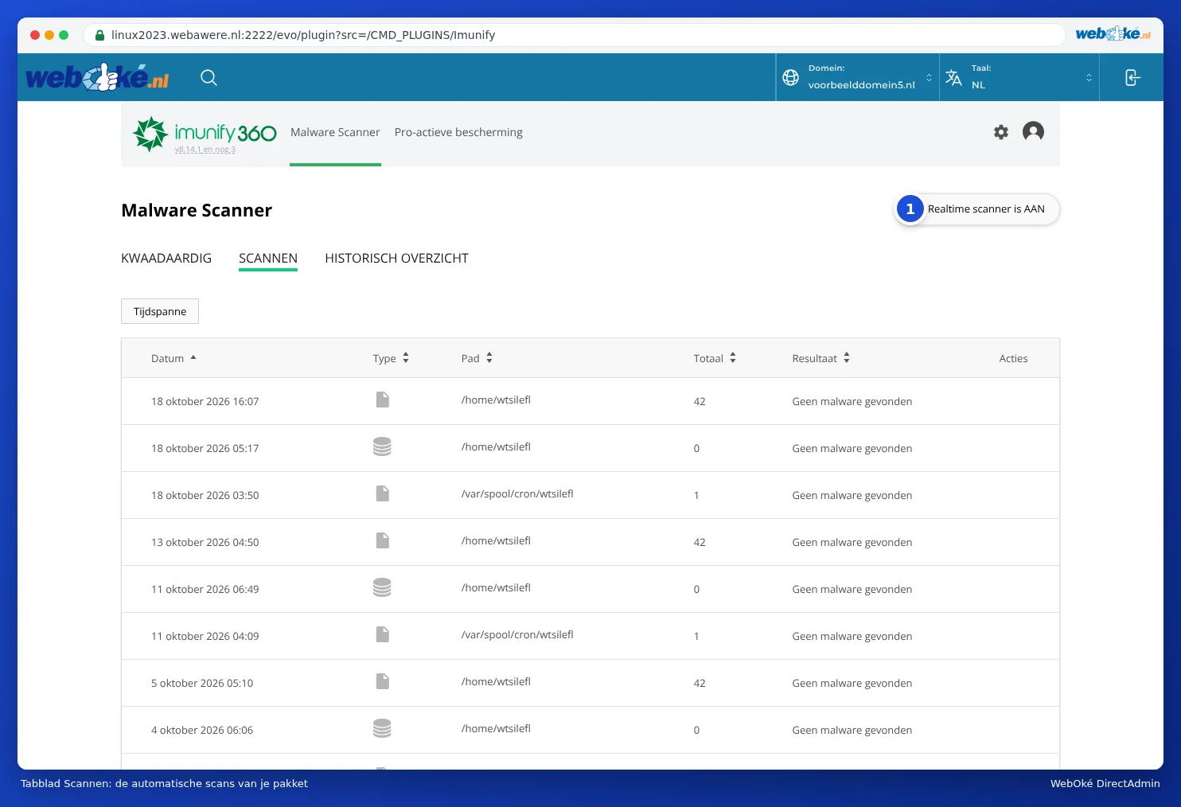This screenshot has height=807, width=1181.
Task: Open the KWAADAARDIG tab
Action: pos(166,258)
